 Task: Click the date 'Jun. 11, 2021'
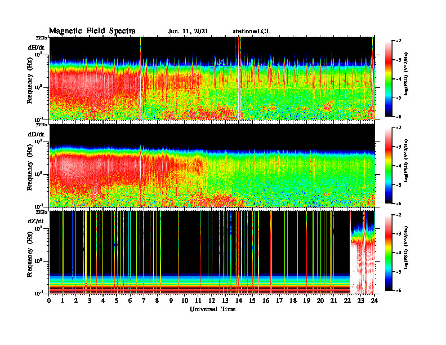[188, 32]
